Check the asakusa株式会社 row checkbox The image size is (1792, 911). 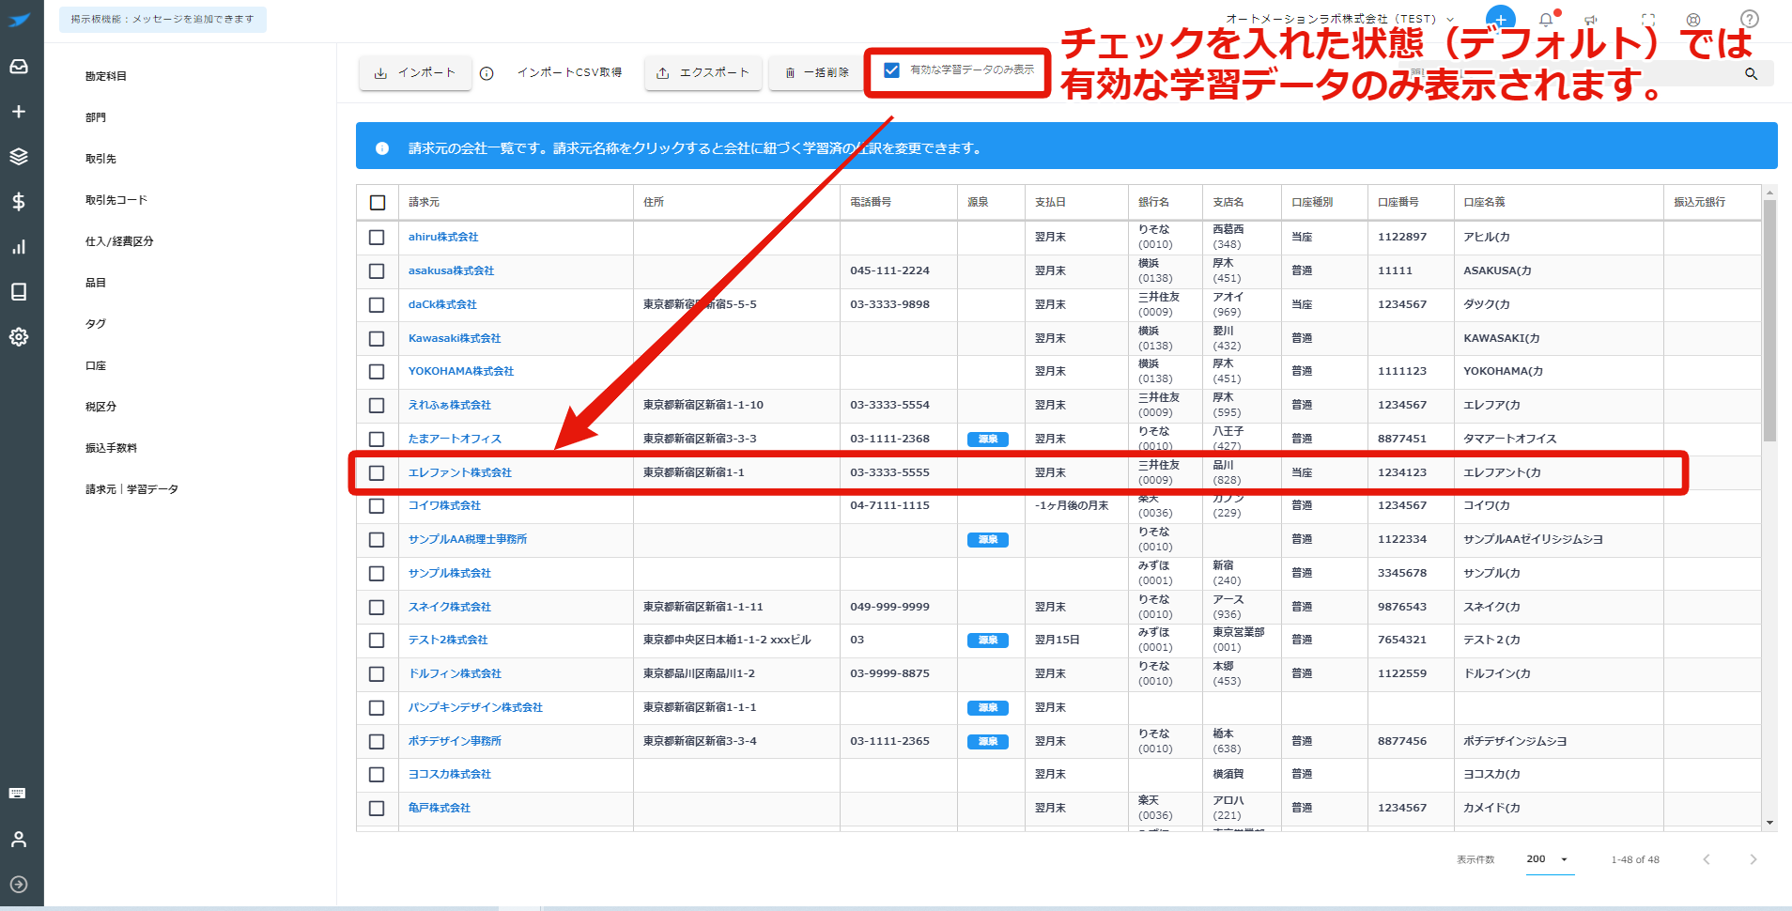pyautogui.click(x=377, y=271)
